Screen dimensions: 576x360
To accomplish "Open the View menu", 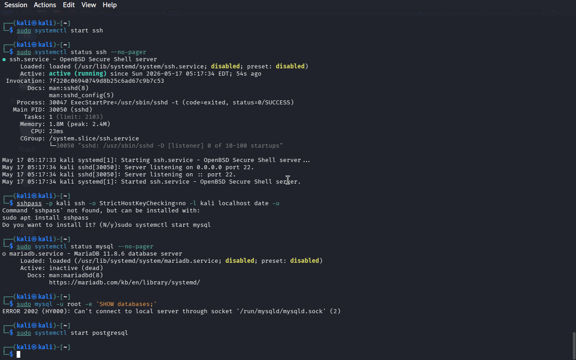I will pyautogui.click(x=89, y=5).
